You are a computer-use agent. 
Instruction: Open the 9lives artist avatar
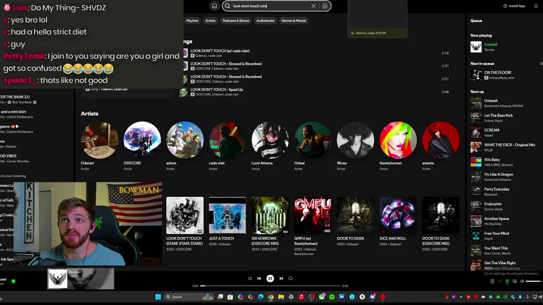pos(355,140)
